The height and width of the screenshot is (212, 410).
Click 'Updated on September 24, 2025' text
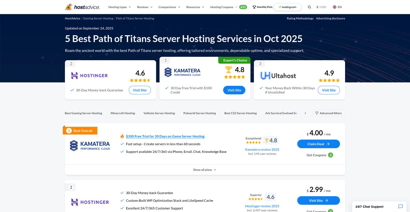click(x=89, y=28)
